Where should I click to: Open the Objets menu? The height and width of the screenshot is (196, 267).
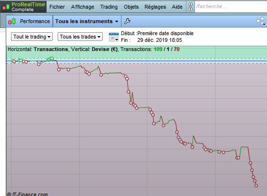click(131, 7)
